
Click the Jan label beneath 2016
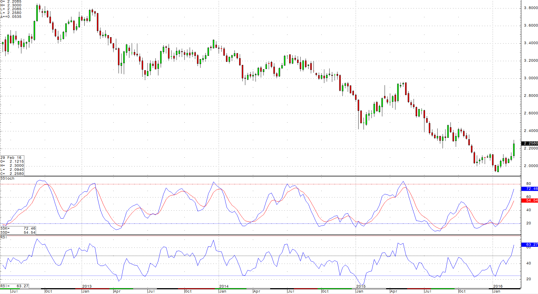pyautogui.click(x=497, y=291)
